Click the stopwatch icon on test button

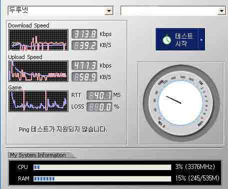pos(167,39)
